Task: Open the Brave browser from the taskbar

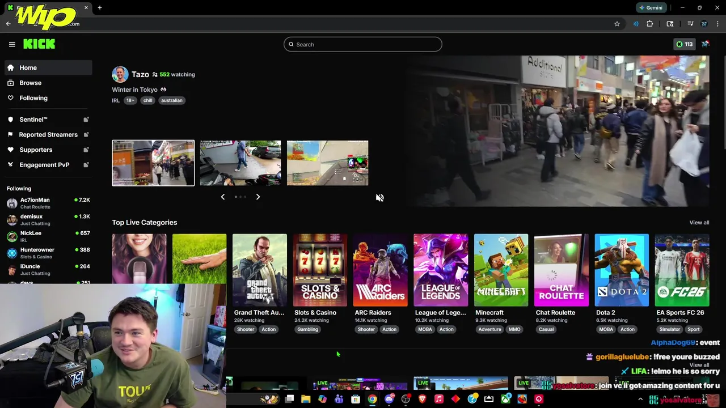Action: (x=422, y=399)
